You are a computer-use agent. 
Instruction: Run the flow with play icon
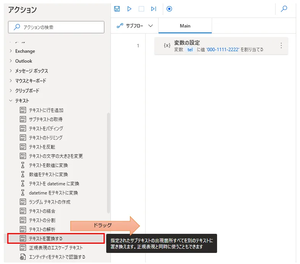pyautogui.click(x=129, y=9)
